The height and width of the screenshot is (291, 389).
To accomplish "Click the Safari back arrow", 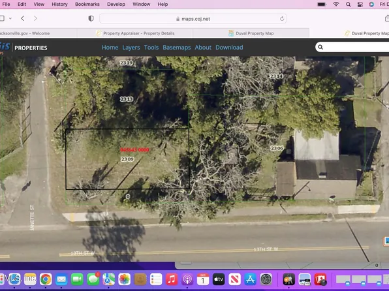I will pyautogui.click(x=23, y=18).
